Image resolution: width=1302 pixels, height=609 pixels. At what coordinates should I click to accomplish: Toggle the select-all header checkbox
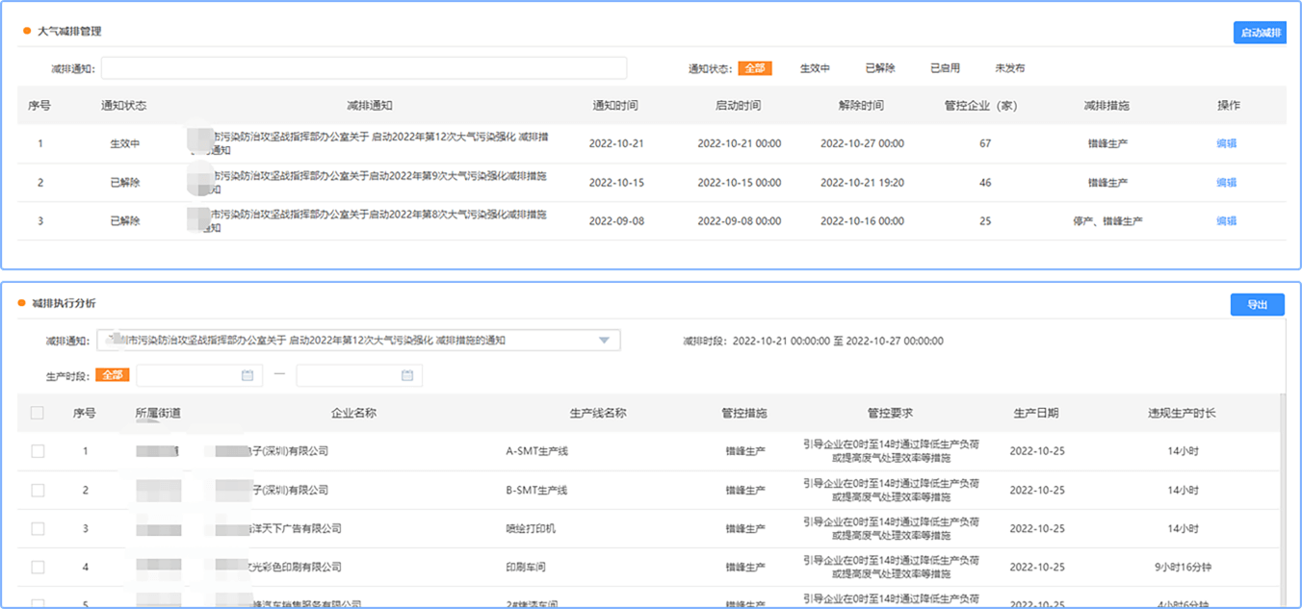pos(38,413)
